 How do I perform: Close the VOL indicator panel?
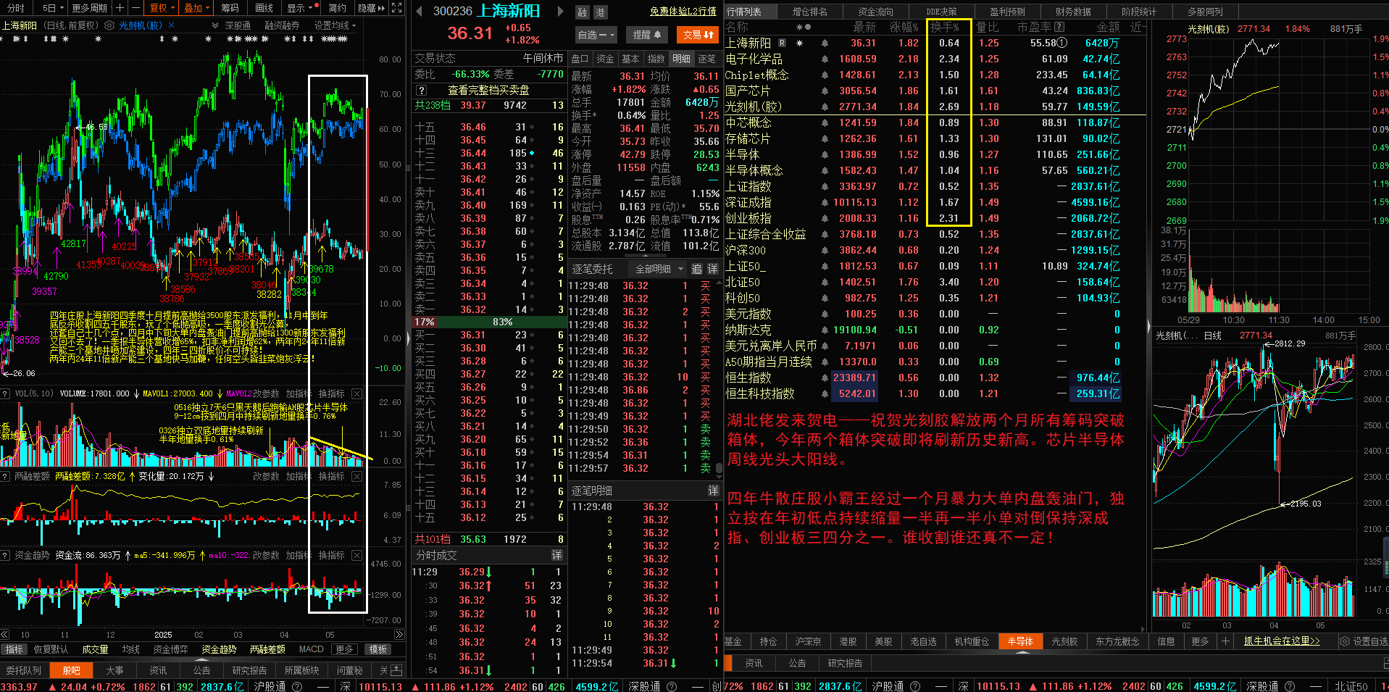coord(356,393)
